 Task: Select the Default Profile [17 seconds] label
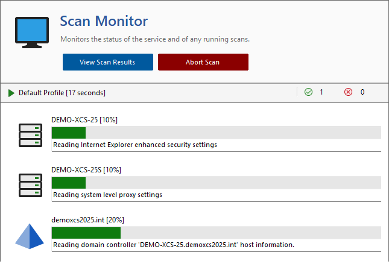(62, 93)
